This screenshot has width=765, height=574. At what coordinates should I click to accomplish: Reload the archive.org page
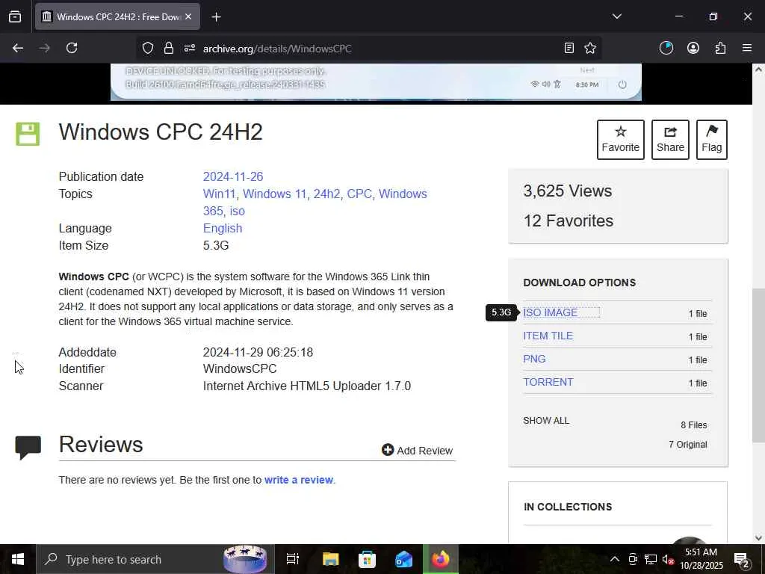[x=72, y=48]
